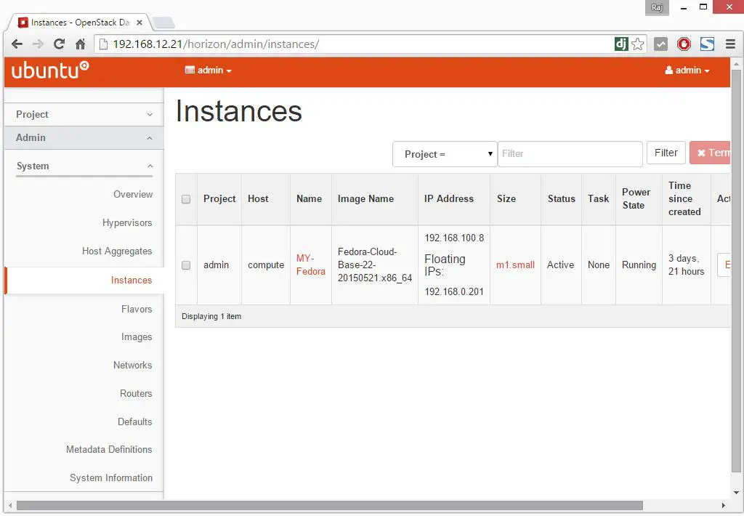This screenshot has height=516, width=744.
Task: Click the Raj user profile badge
Action: (657, 7)
